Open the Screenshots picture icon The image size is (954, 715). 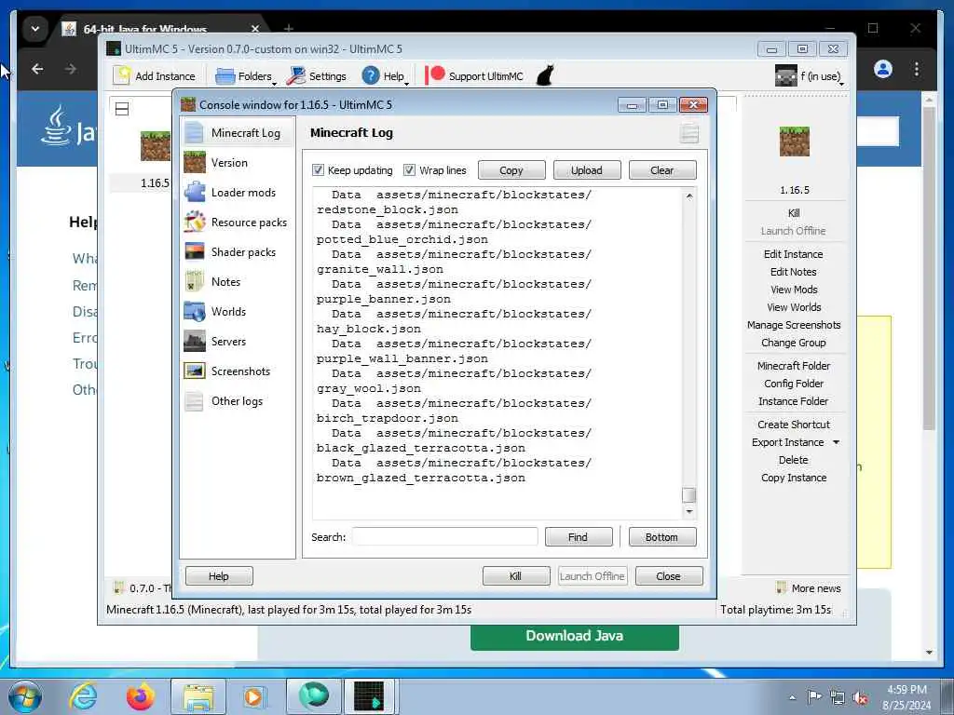click(x=194, y=371)
